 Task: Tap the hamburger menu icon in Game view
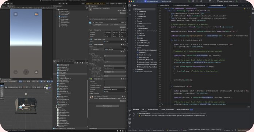(x=16, y=14)
